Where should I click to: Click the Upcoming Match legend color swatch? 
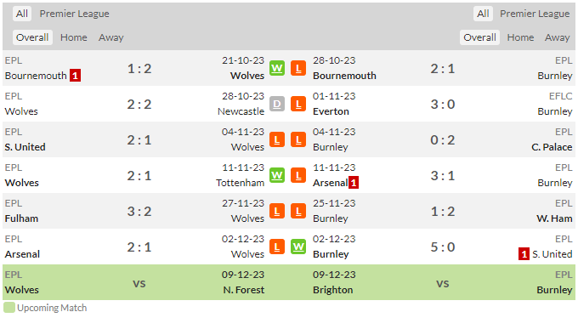(9, 308)
